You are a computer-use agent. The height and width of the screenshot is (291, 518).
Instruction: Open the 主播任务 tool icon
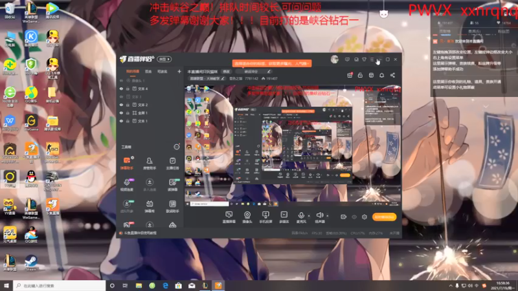[x=172, y=164]
